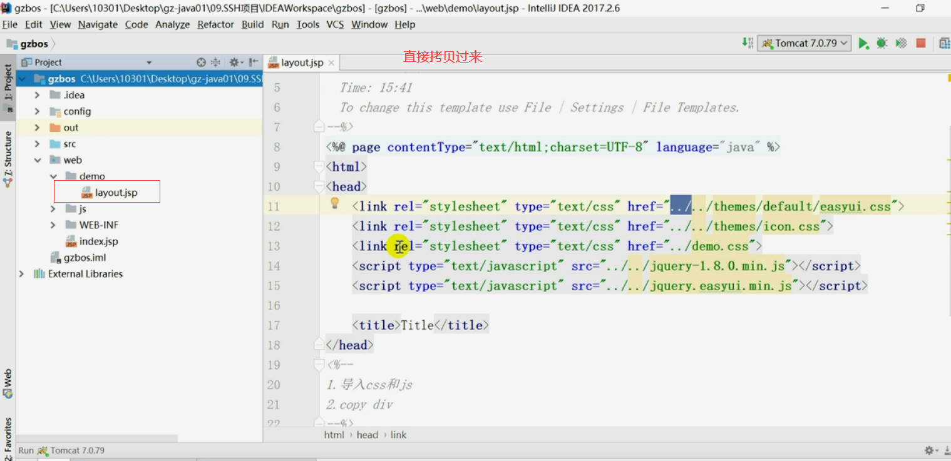The image size is (951, 461).
Task: Open the Build menu
Action: pyautogui.click(x=252, y=24)
